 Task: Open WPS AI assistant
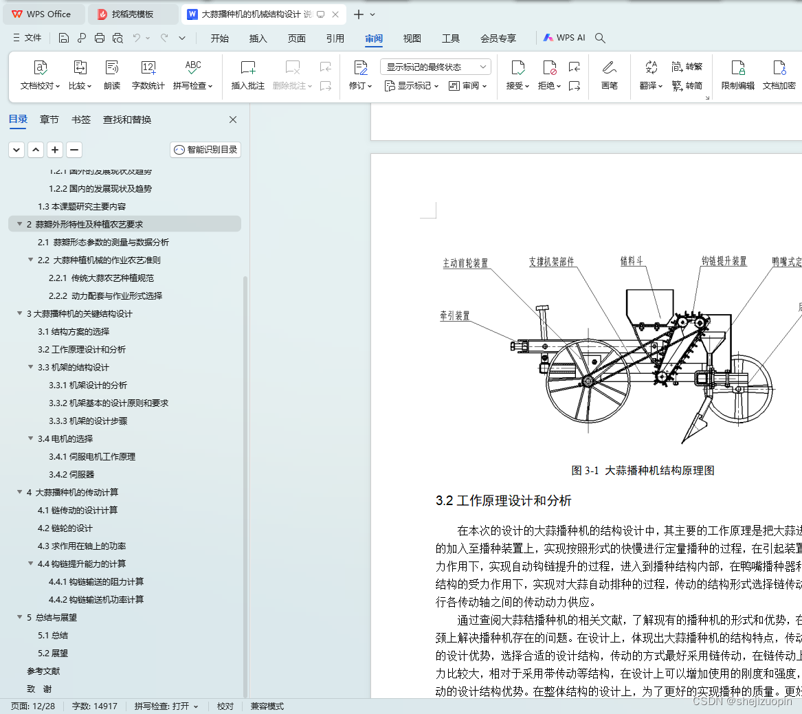[564, 38]
